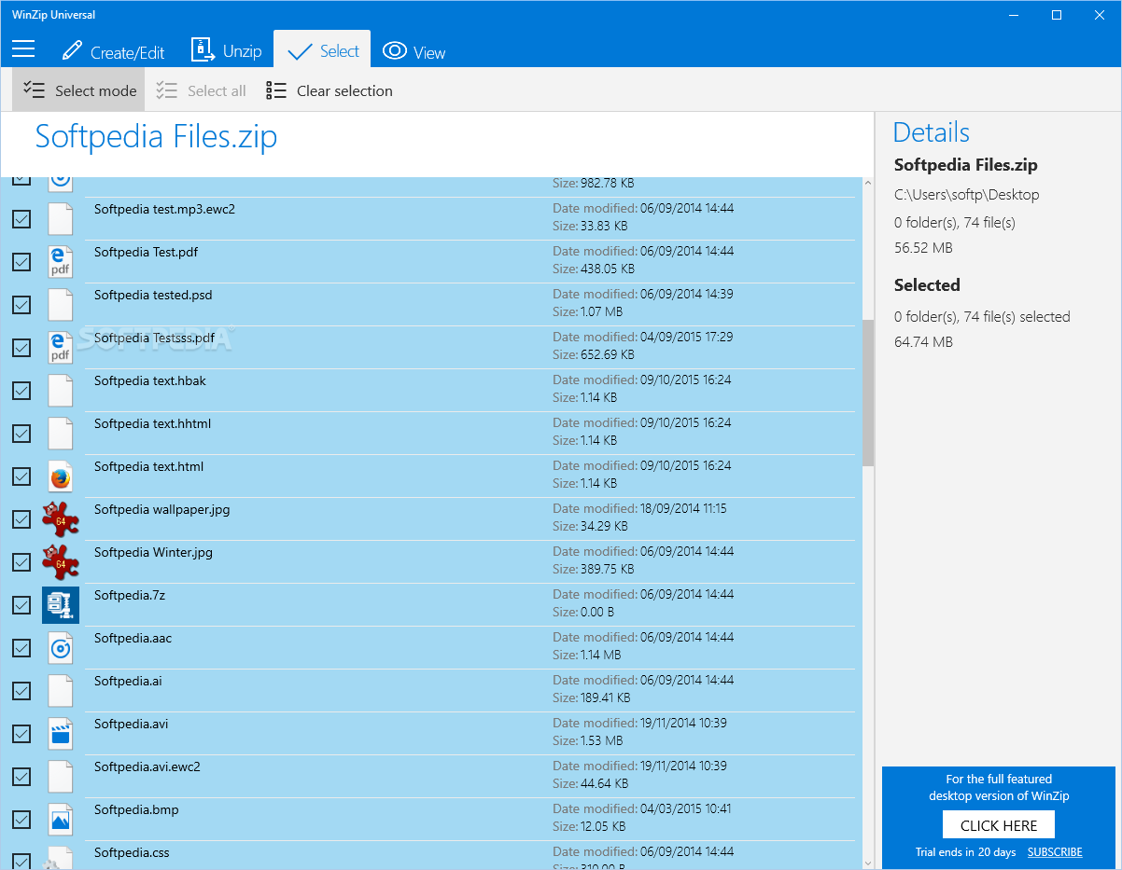Click file name Softpedia.bmp

(x=136, y=809)
